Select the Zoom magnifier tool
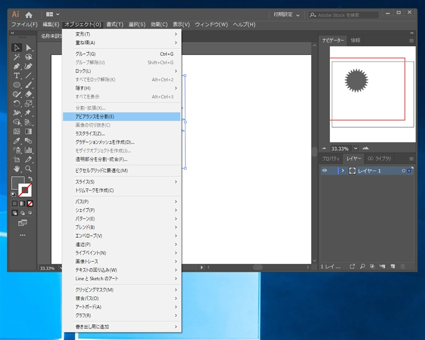This screenshot has width=425, height=340. coord(29,169)
